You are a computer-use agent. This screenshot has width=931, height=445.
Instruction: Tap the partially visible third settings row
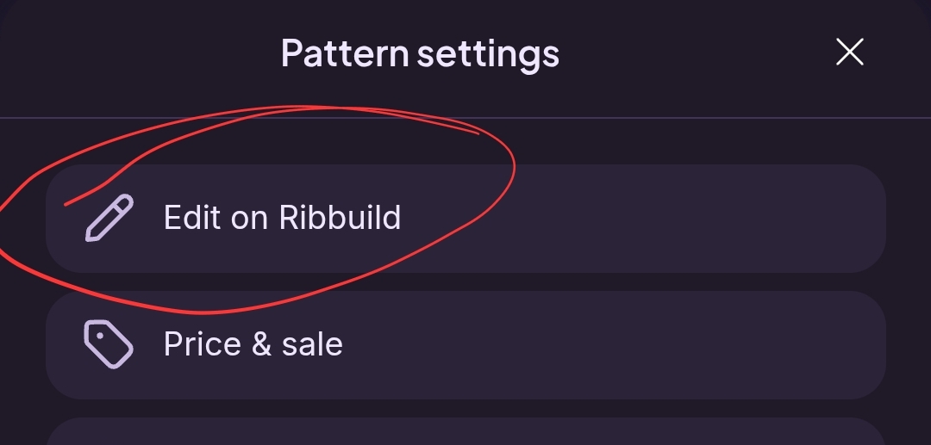click(x=466, y=431)
